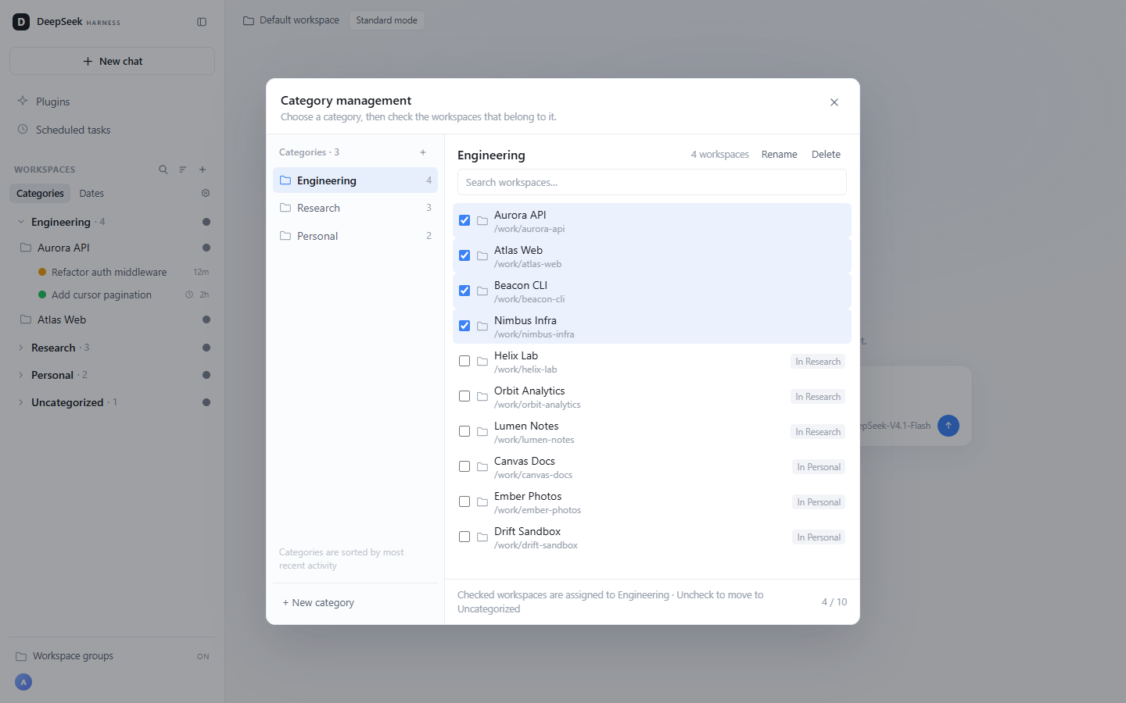
Task: Check the Helix Lab checkbox
Action: click(x=464, y=361)
